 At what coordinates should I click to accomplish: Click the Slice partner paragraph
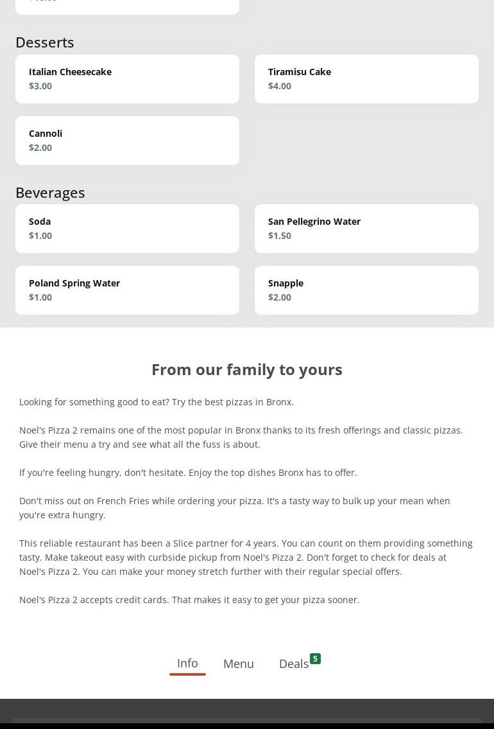246,558
